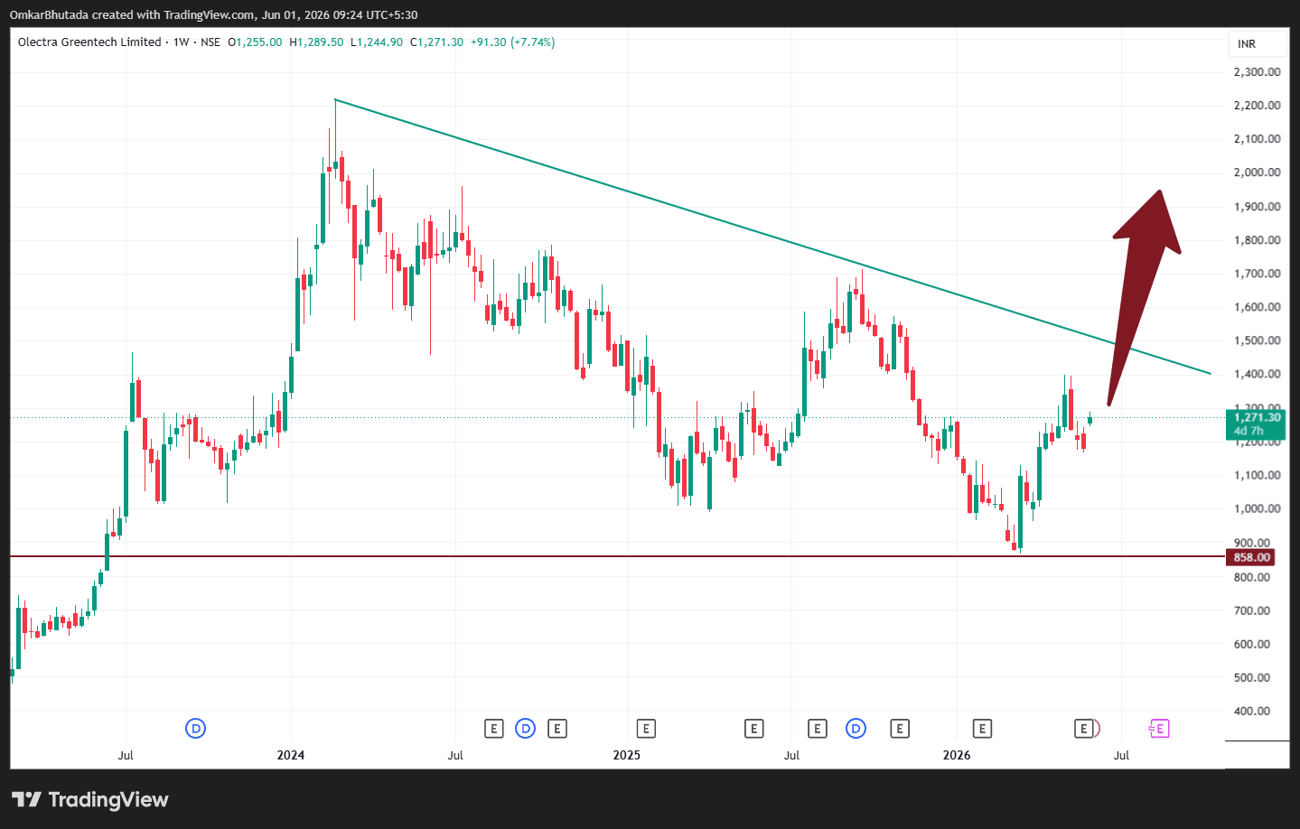Click the first earnings marker after Jul 2024
Screen dimensions: 1300x829
tap(493, 729)
